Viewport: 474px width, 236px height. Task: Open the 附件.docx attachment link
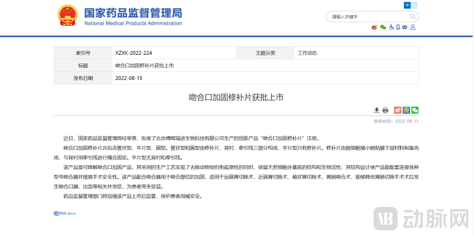pyautogui.click(x=67, y=213)
